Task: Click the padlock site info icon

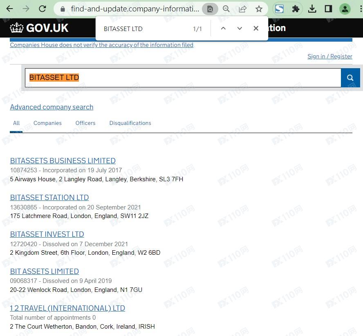Action: tap(63, 9)
